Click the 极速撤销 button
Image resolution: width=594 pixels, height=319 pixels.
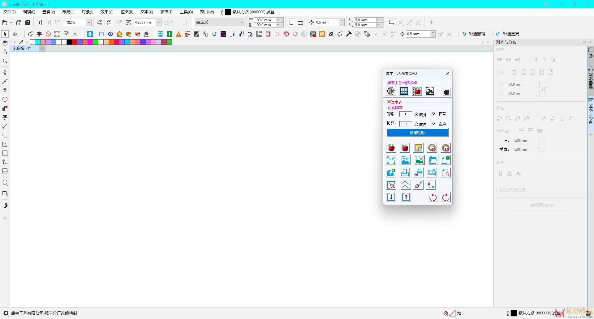tap(473, 34)
